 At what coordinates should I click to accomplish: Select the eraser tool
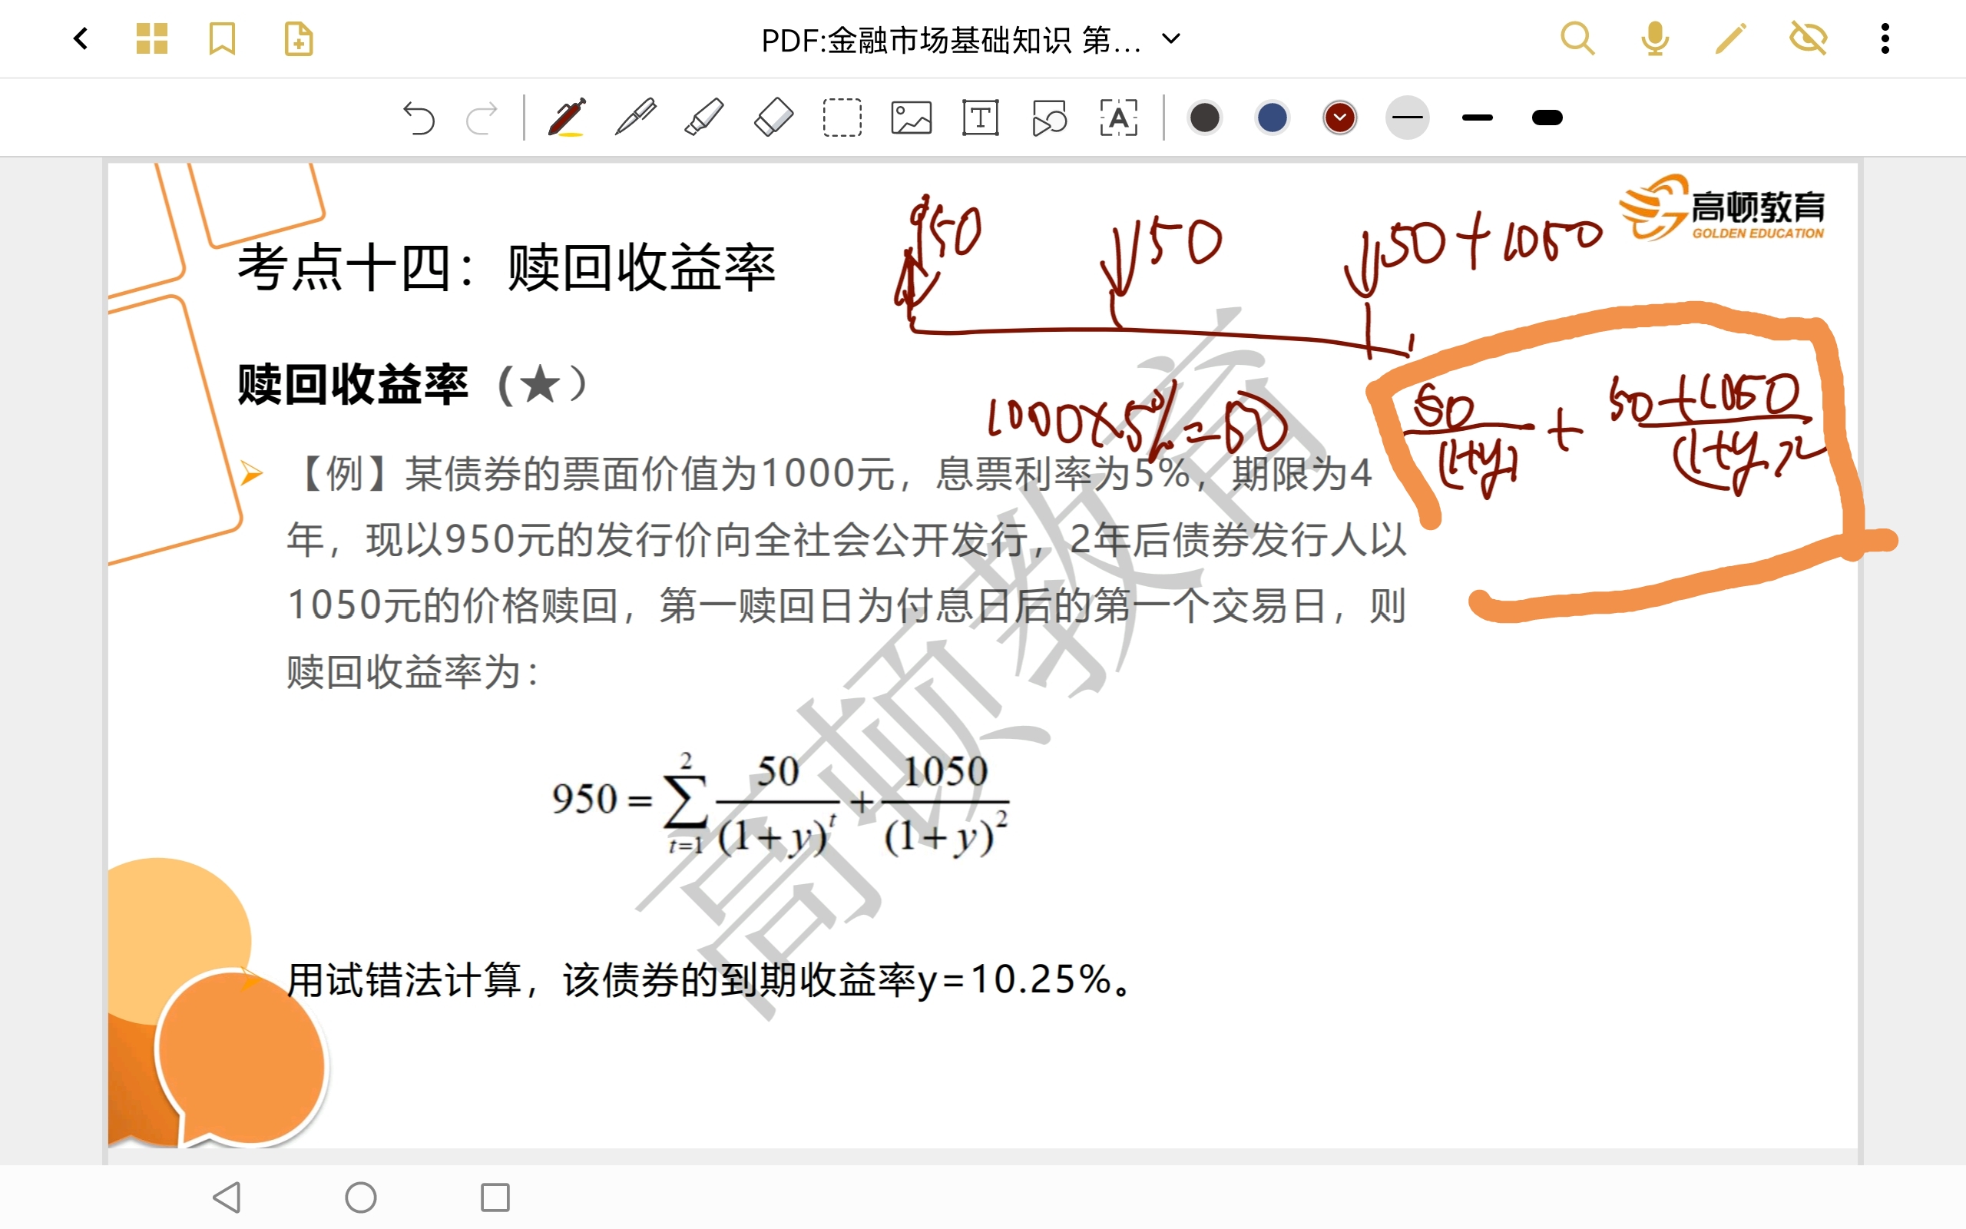(773, 118)
